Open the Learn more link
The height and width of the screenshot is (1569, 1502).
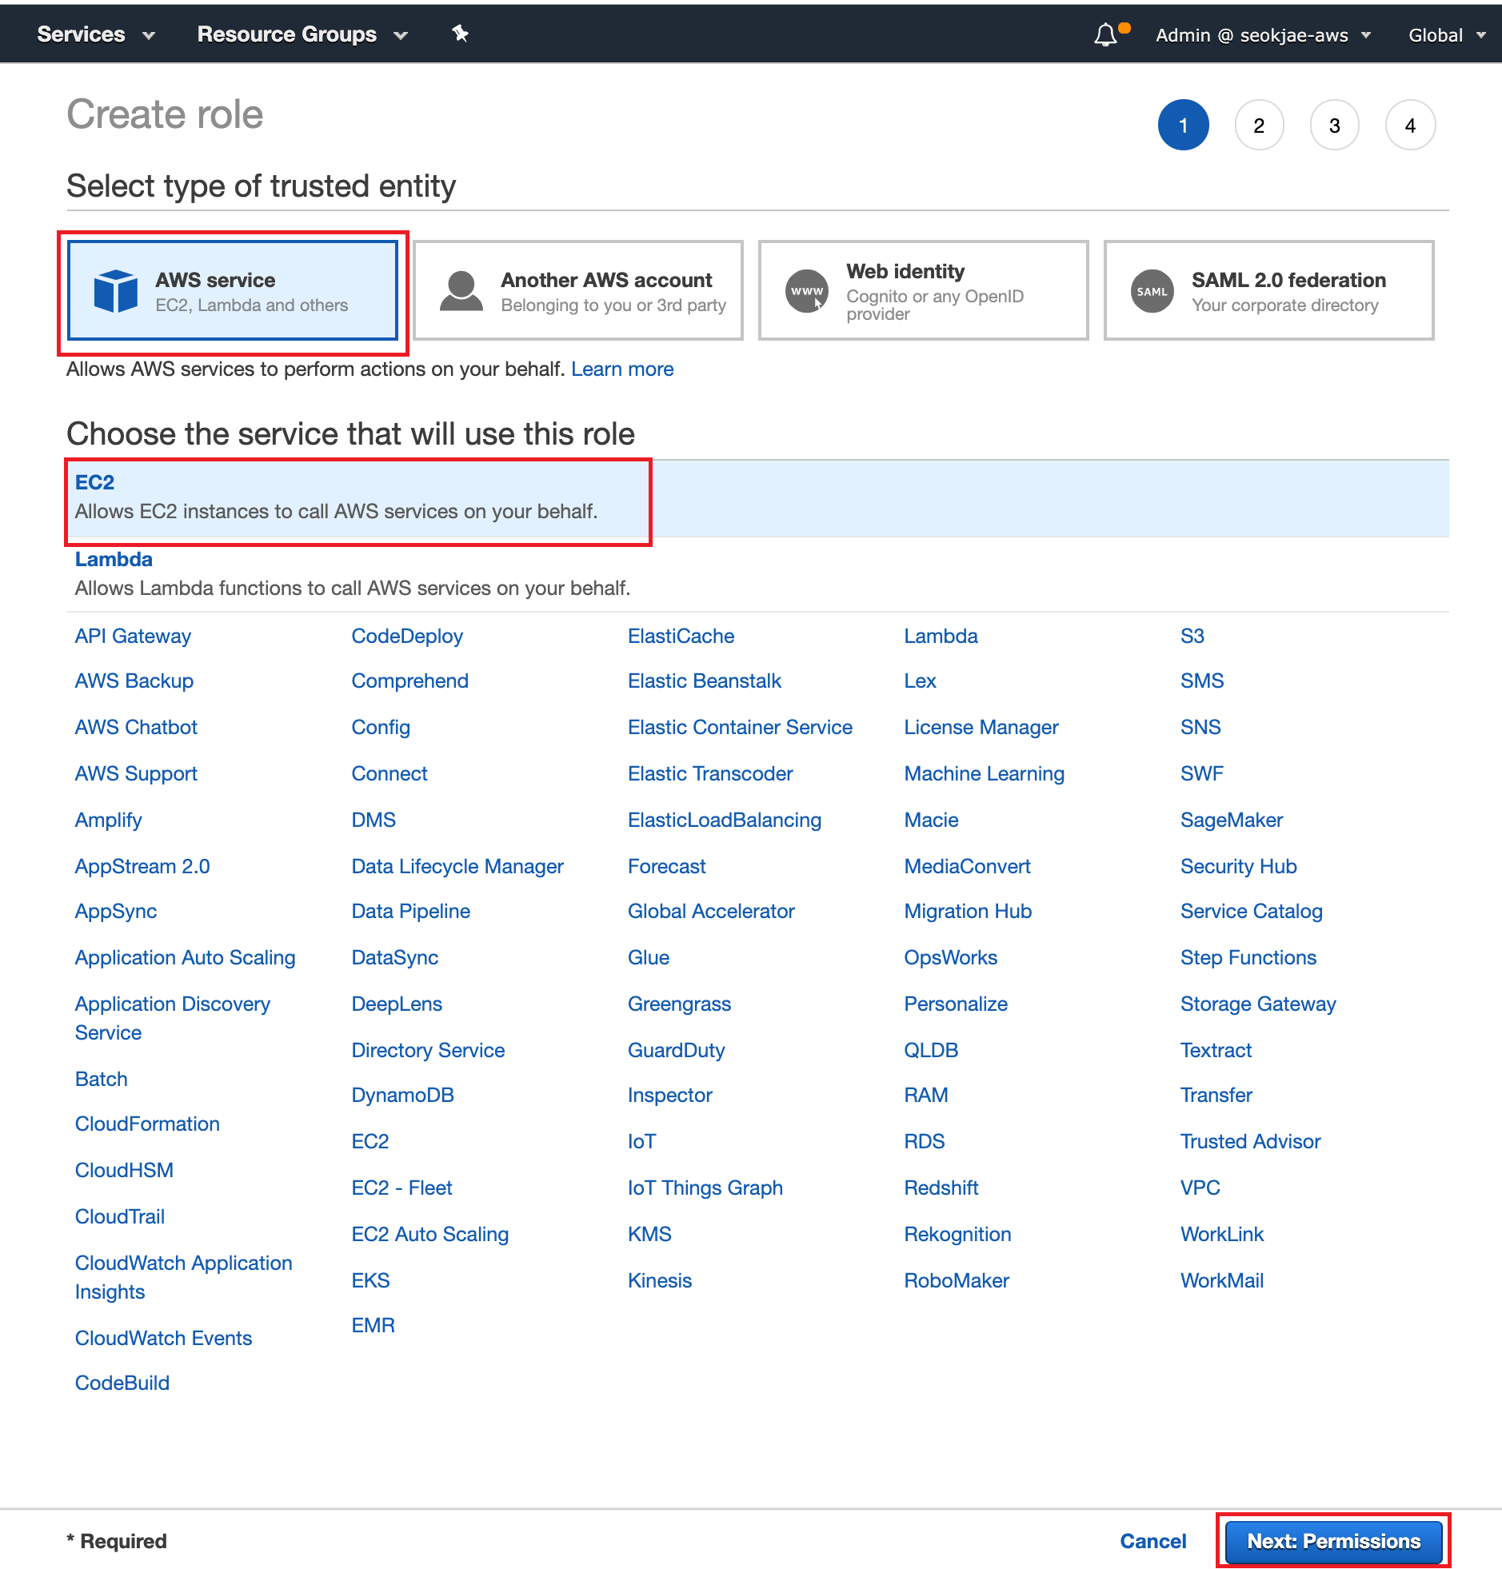(622, 369)
